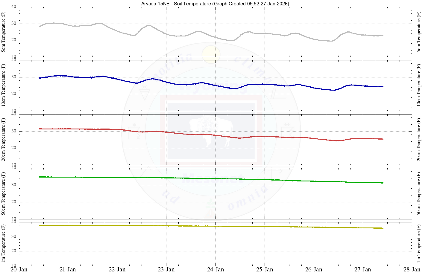Click the right end of the green 50cm line
Image resolution: width=431 pixels, height=275 pixels.
tap(382, 183)
